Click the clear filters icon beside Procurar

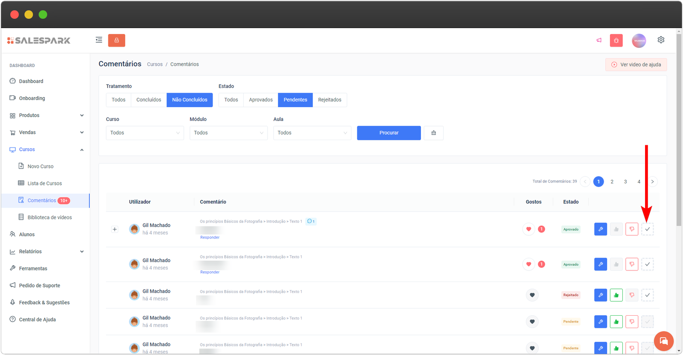433,133
